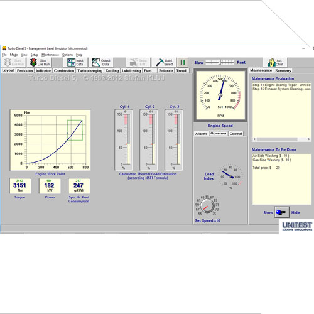Switch to the Trend tab
Image resolution: width=314 pixels, height=314 pixels.
[x=181, y=70]
